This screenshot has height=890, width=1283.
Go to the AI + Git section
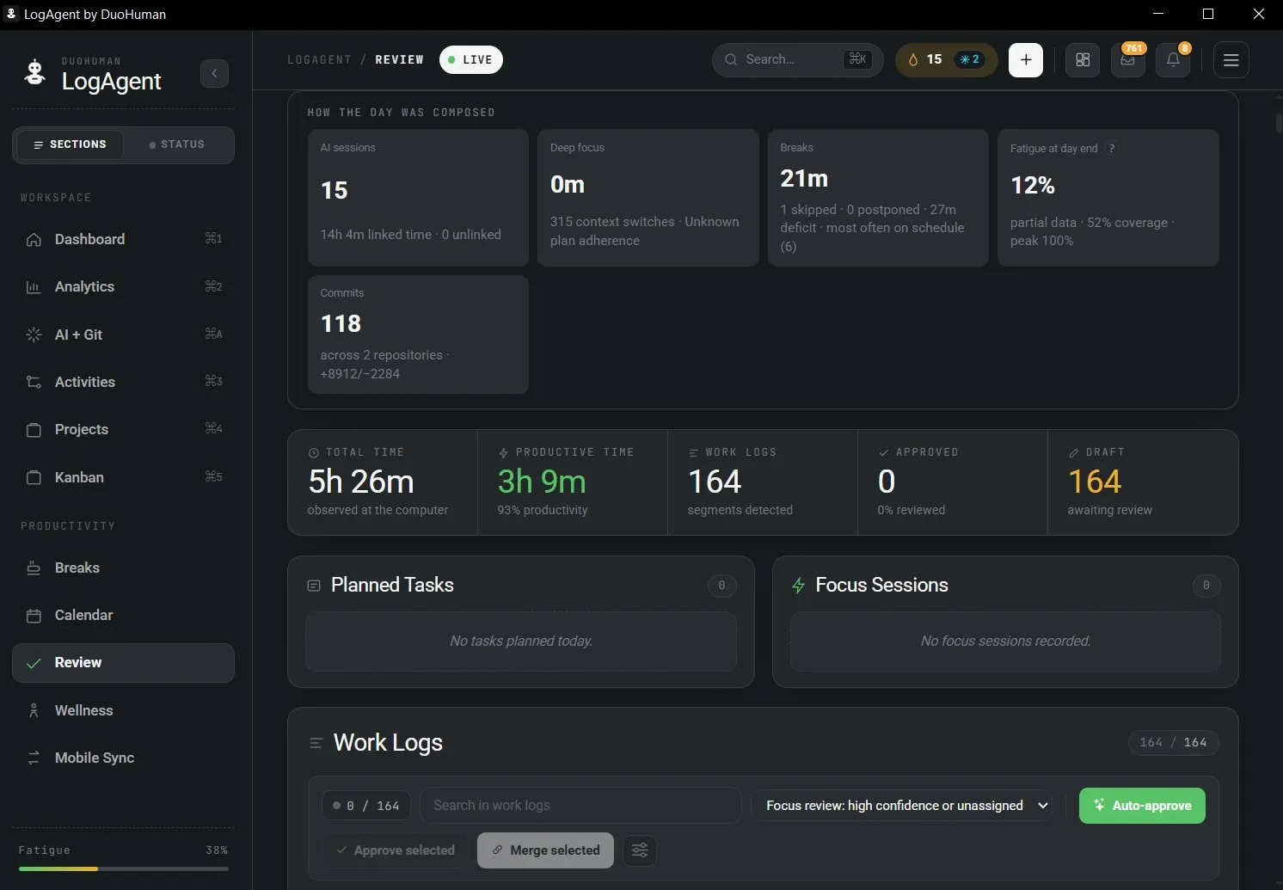coord(123,335)
